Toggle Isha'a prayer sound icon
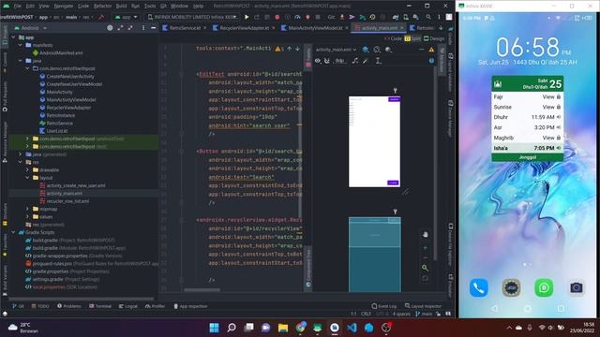Image resolution: width=600 pixels, height=337 pixels. click(x=559, y=148)
